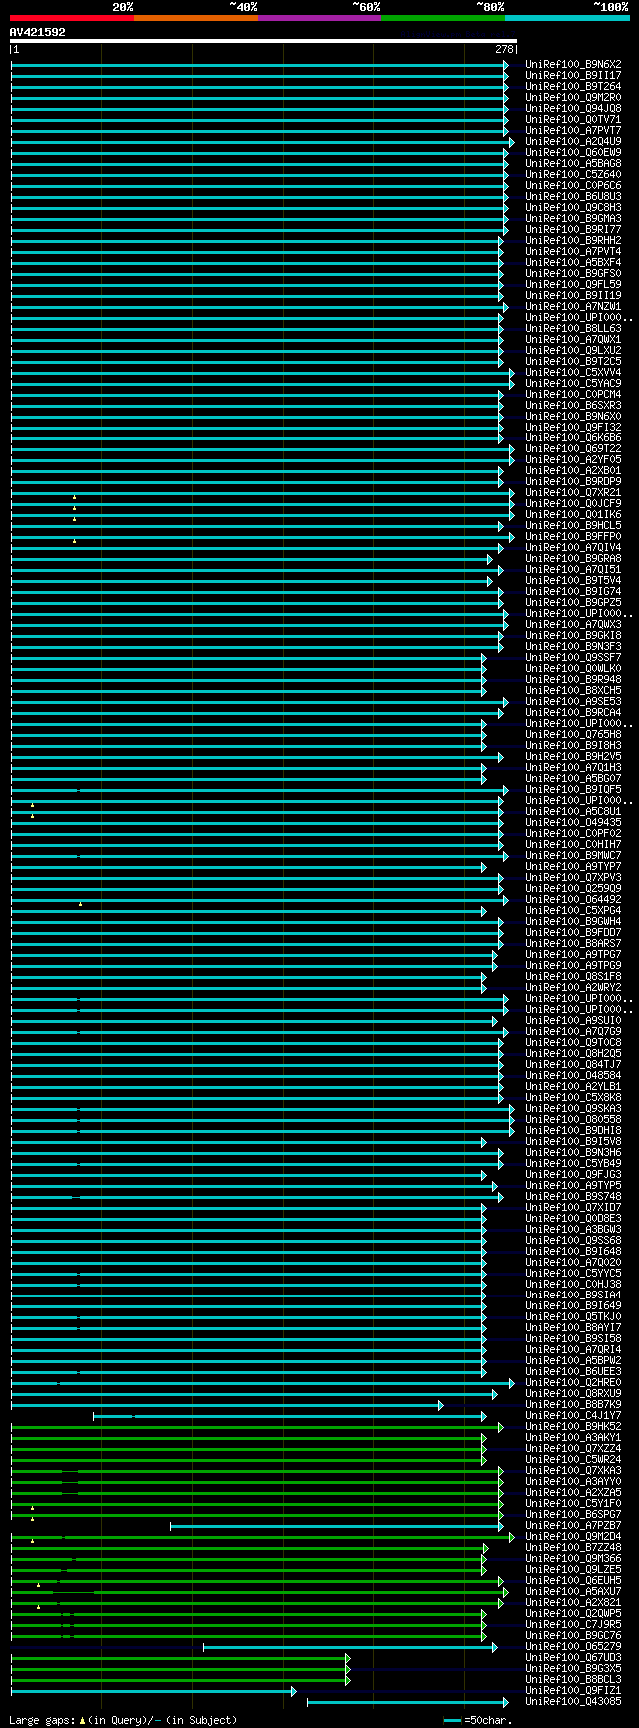Select the UniRef100_B6U8U3 label

[573, 196]
